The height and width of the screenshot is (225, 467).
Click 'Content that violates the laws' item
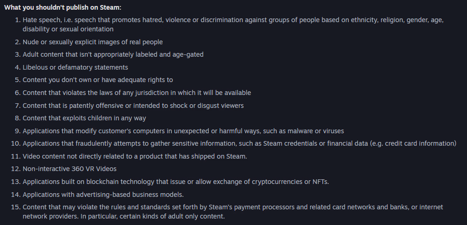pyautogui.click(x=137, y=93)
